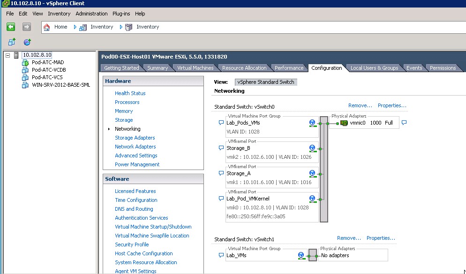466x274 pixels.
Task: Select the vSphere Standard Switch view button
Action: [266, 82]
